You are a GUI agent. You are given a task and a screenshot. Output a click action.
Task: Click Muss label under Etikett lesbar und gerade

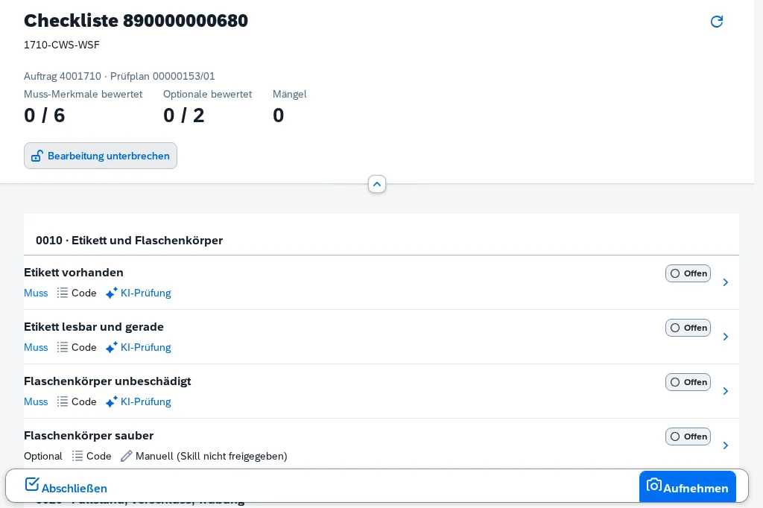click(x=36, y=347)
